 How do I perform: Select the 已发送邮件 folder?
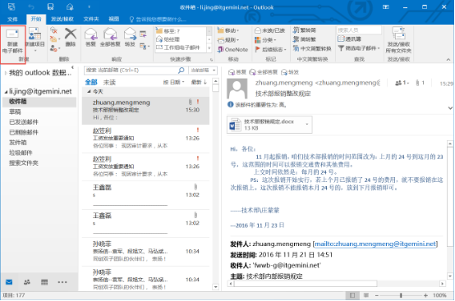coord(24,122)
